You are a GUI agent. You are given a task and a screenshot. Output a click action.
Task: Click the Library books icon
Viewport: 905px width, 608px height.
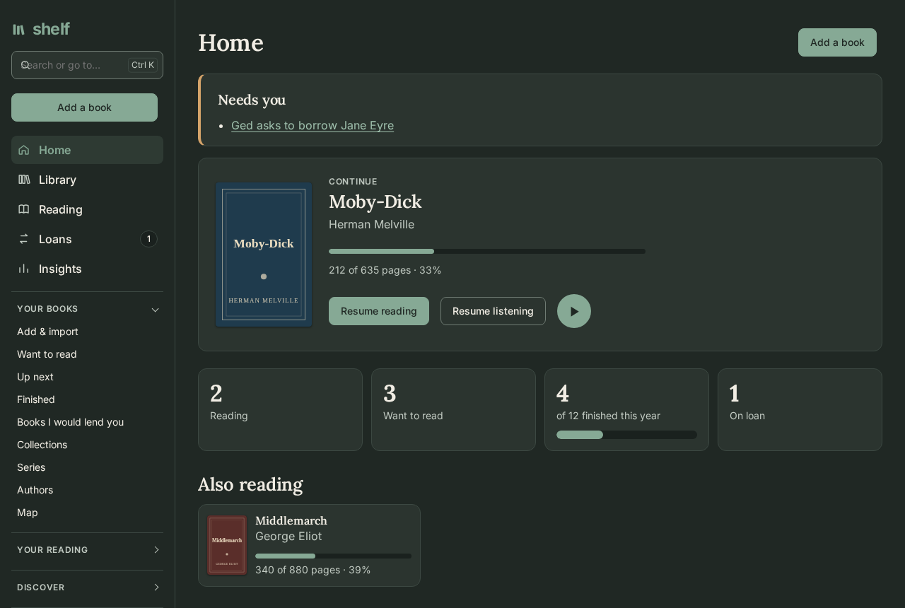coord(24,180)
